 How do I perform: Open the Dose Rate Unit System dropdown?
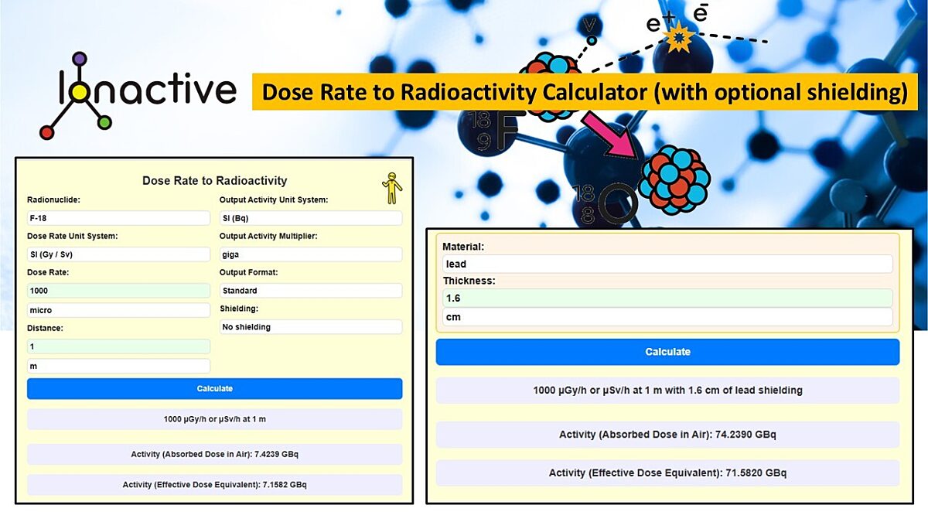click(118, 254)
